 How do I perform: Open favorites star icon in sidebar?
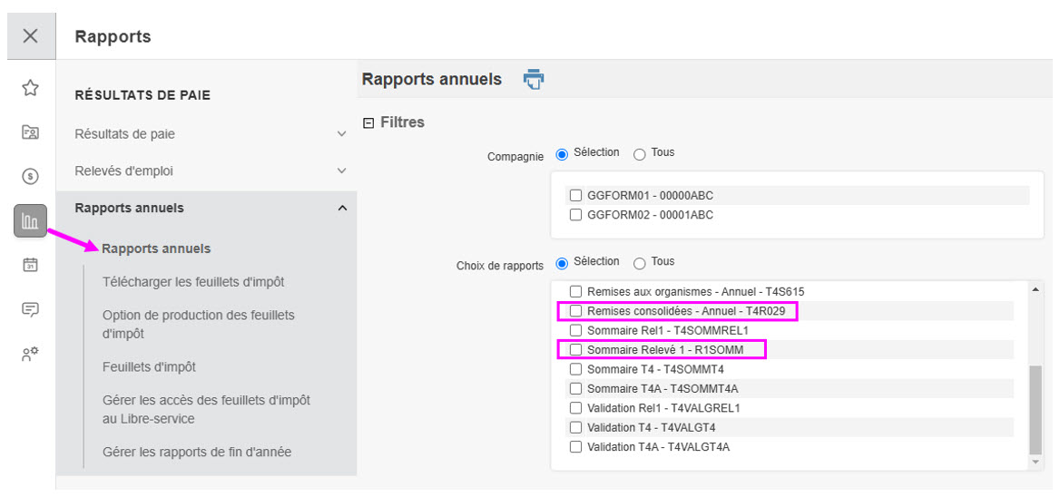(30, 88)
